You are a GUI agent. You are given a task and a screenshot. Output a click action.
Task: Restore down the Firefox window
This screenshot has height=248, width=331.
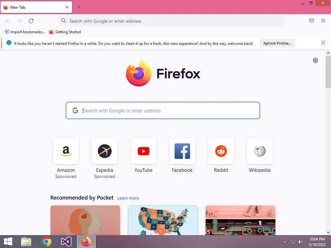(x=311, y=3)
